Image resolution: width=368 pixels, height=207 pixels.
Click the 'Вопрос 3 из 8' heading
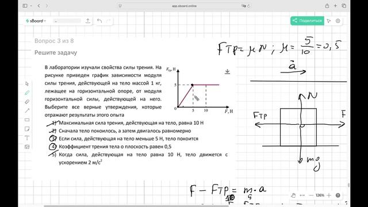pyautogui.click(x=54, y=41)
